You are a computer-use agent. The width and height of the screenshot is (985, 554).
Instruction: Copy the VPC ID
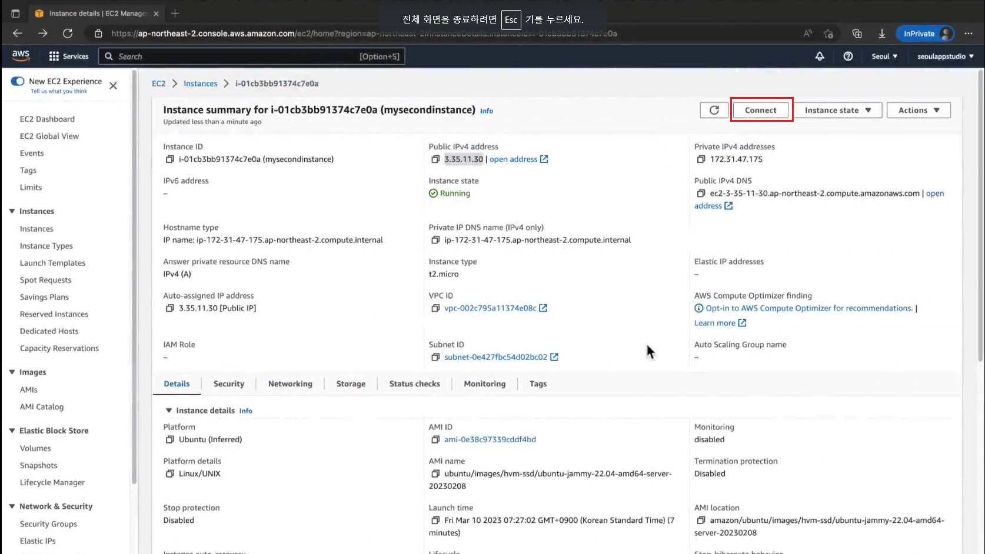click(435, 308)
